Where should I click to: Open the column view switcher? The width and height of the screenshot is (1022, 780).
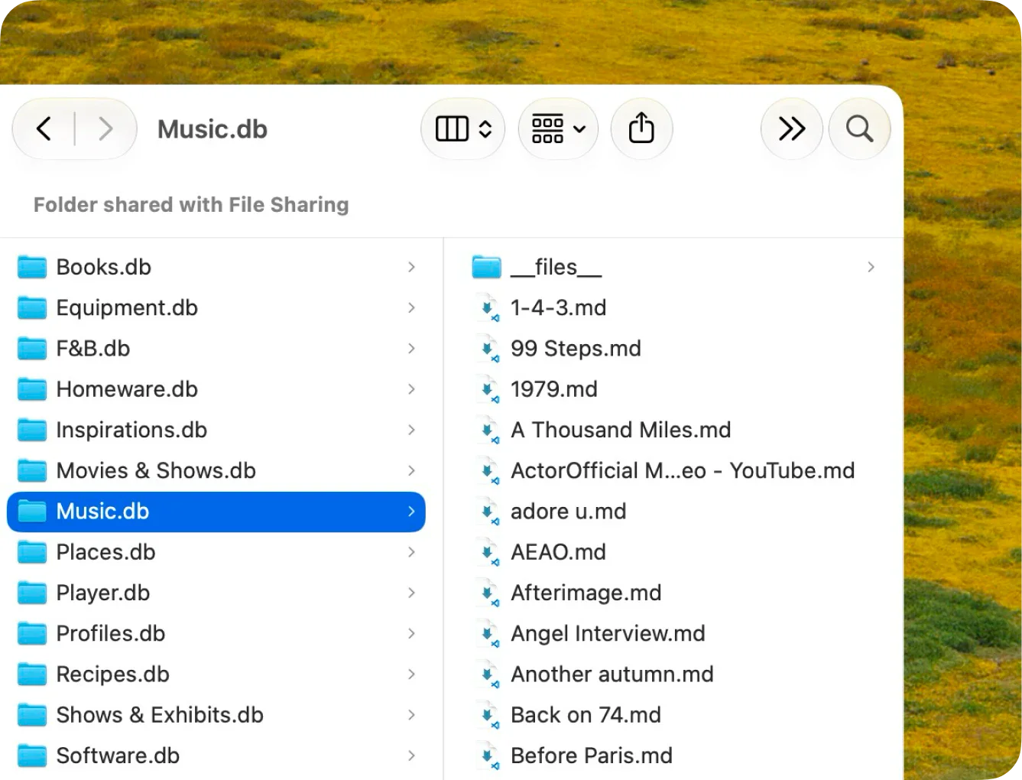(463, 128)
